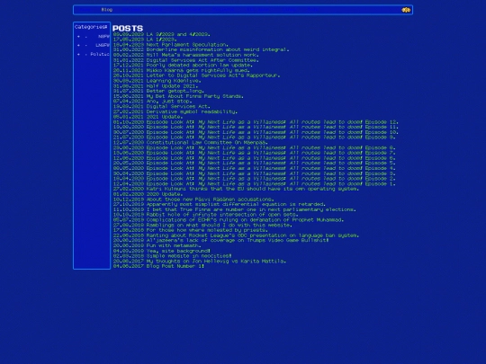Open Episode Look At Villainess Episode 5 post
The height and width of the screenshot is (364, 486).
coord(271,163)
